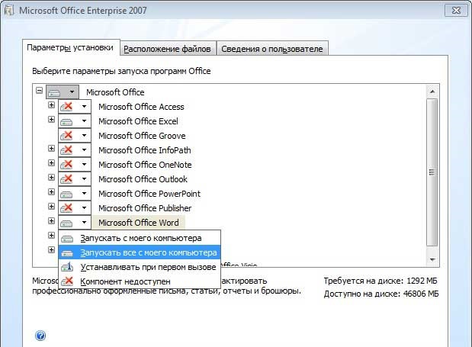Screen dimensions: 472x347
Task: Select the 'Microsoft Office Excel' tree label
Action: [x=138, y=121]
